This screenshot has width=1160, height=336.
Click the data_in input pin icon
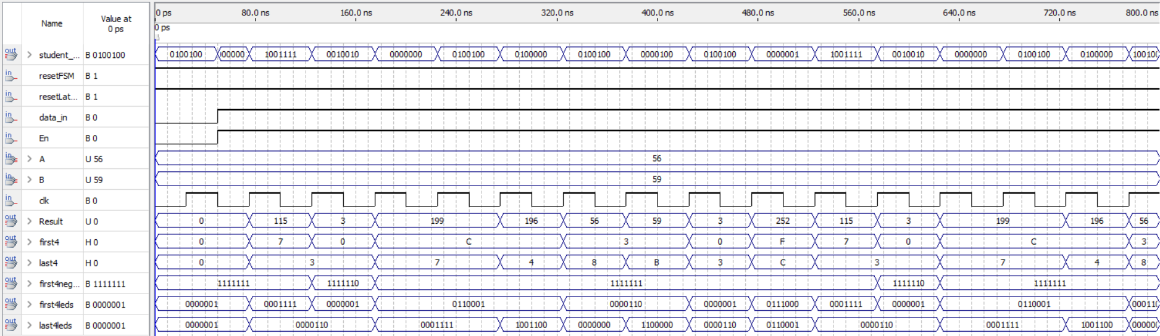pos(10,117)
